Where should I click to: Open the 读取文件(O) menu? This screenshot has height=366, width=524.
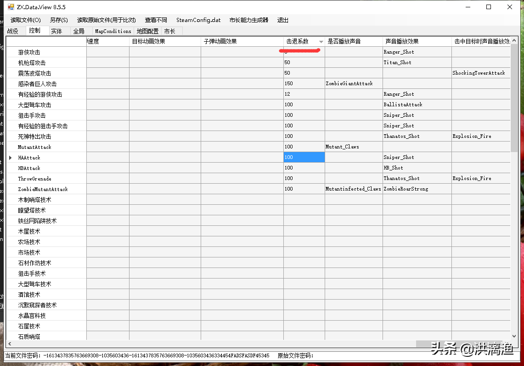coord(26,20)
